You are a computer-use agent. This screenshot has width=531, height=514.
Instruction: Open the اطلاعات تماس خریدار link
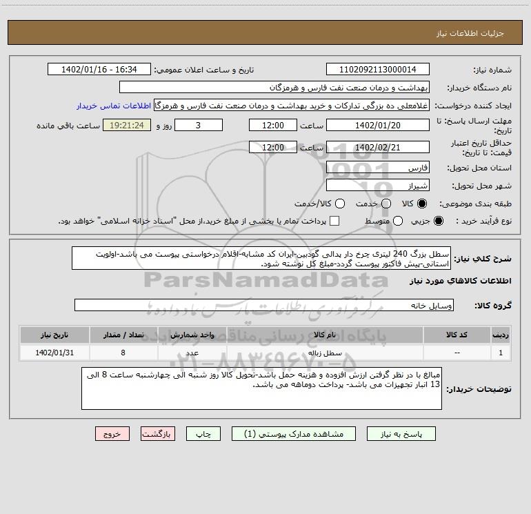coord(114,106)
